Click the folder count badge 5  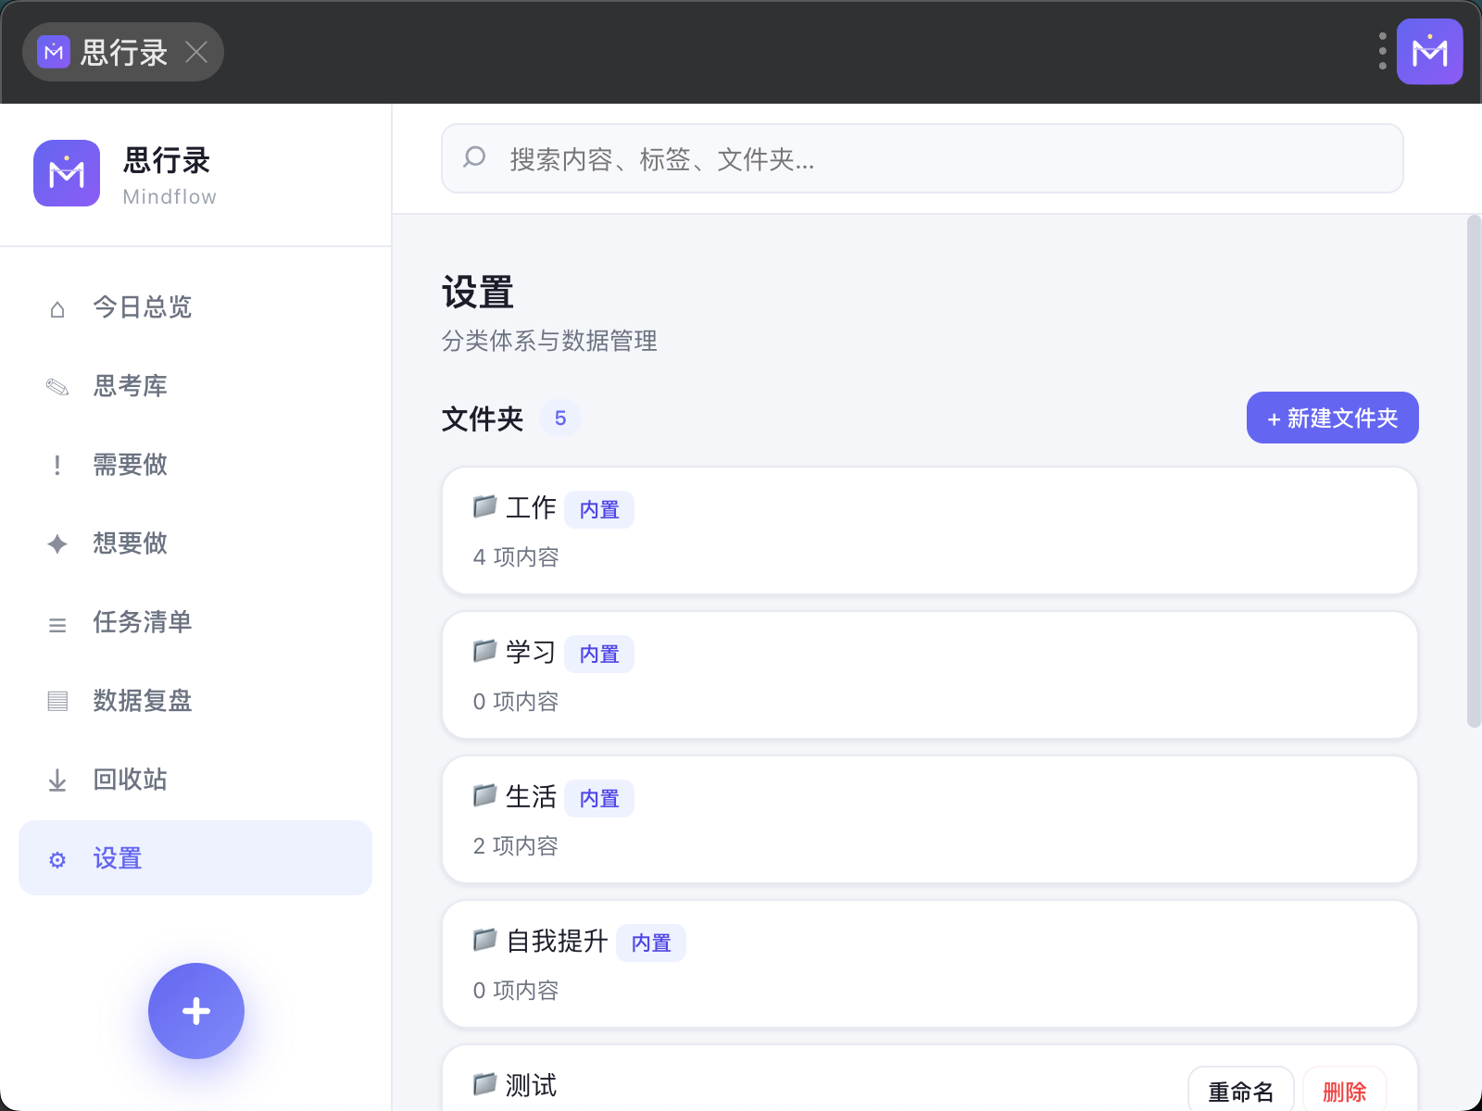click(560, 418)
